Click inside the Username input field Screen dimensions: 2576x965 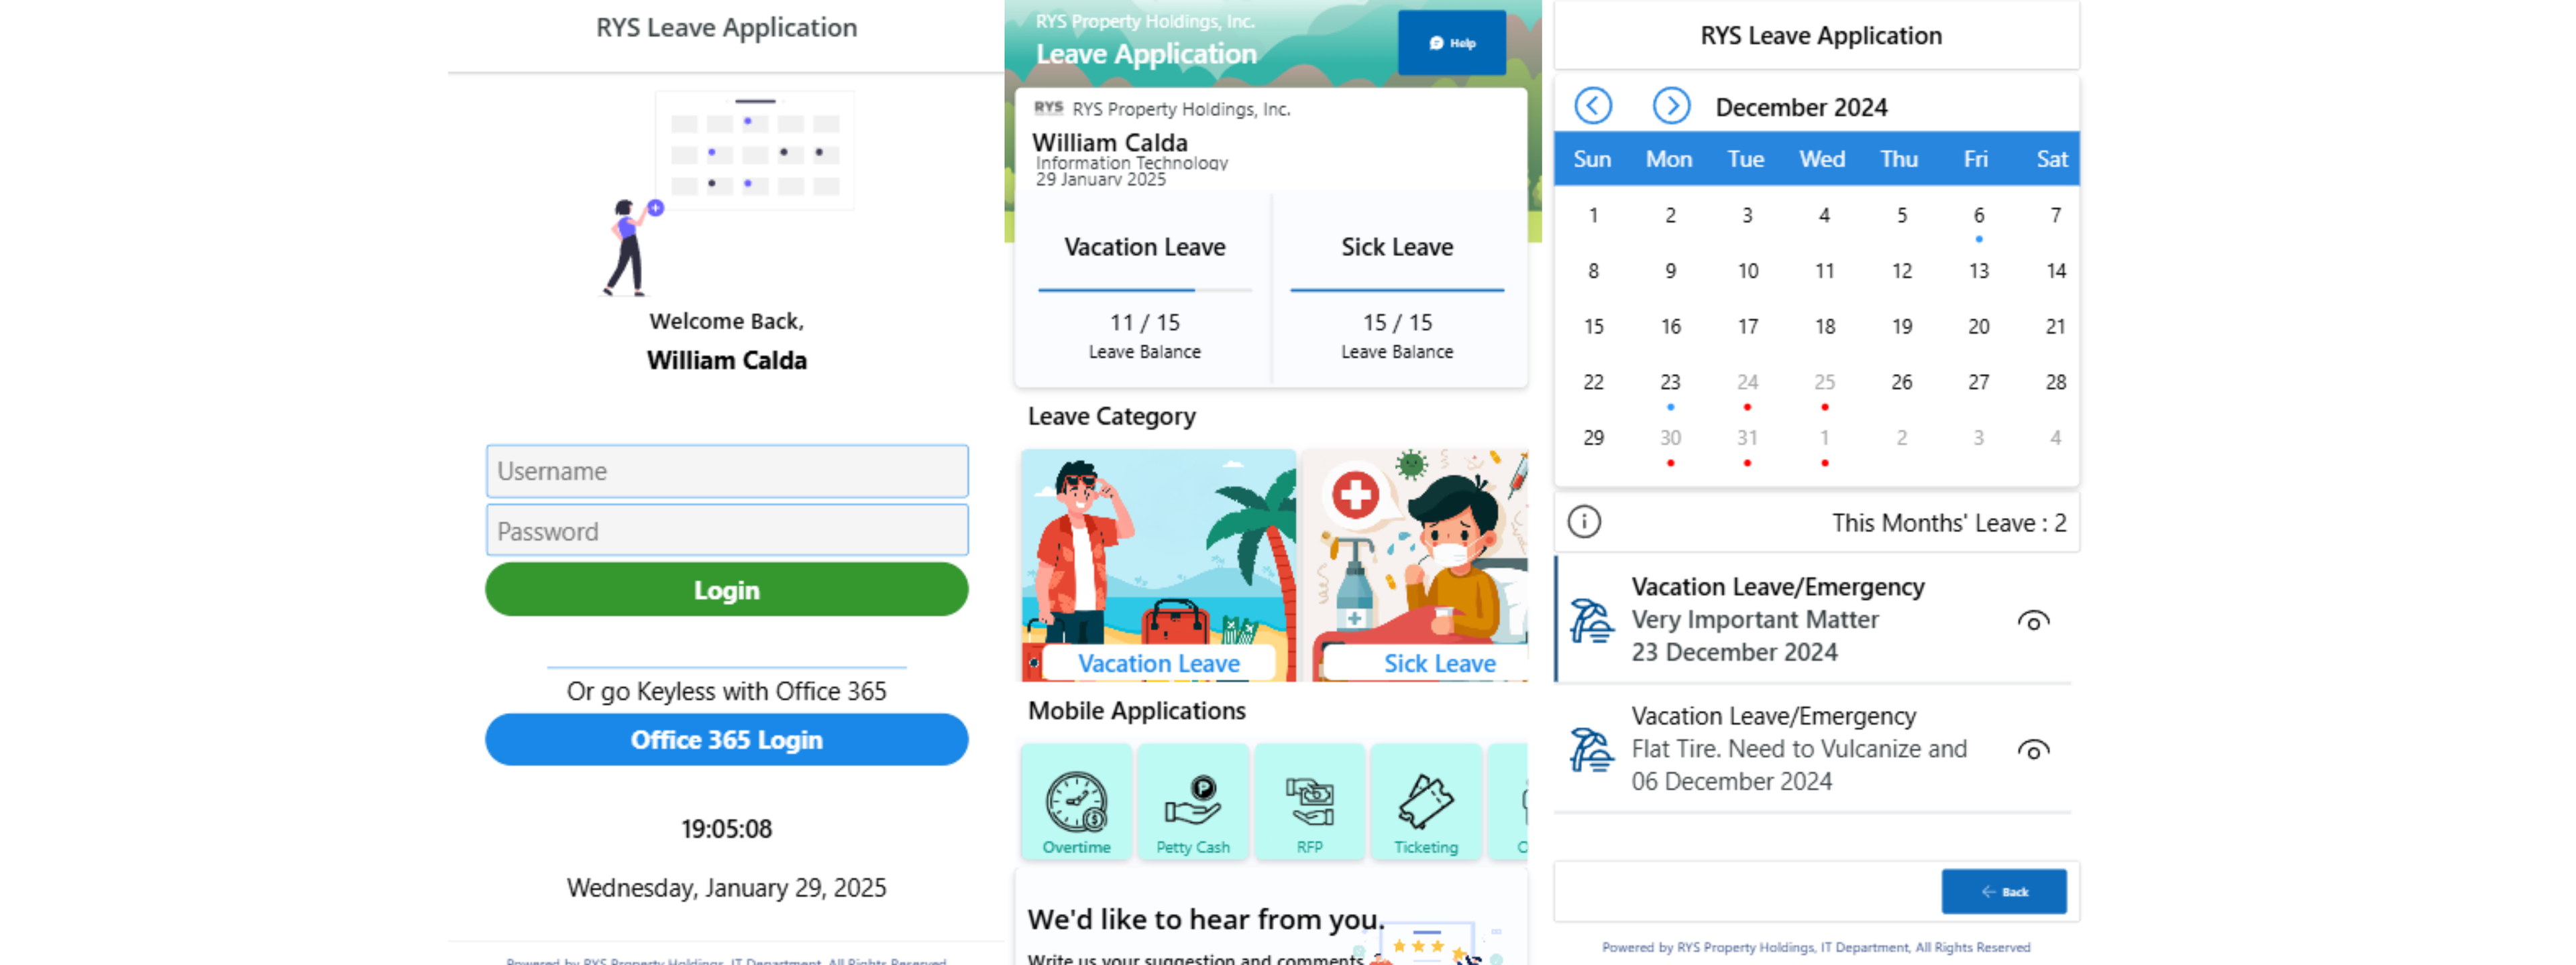pyautogui.click(x=726, y=470)
